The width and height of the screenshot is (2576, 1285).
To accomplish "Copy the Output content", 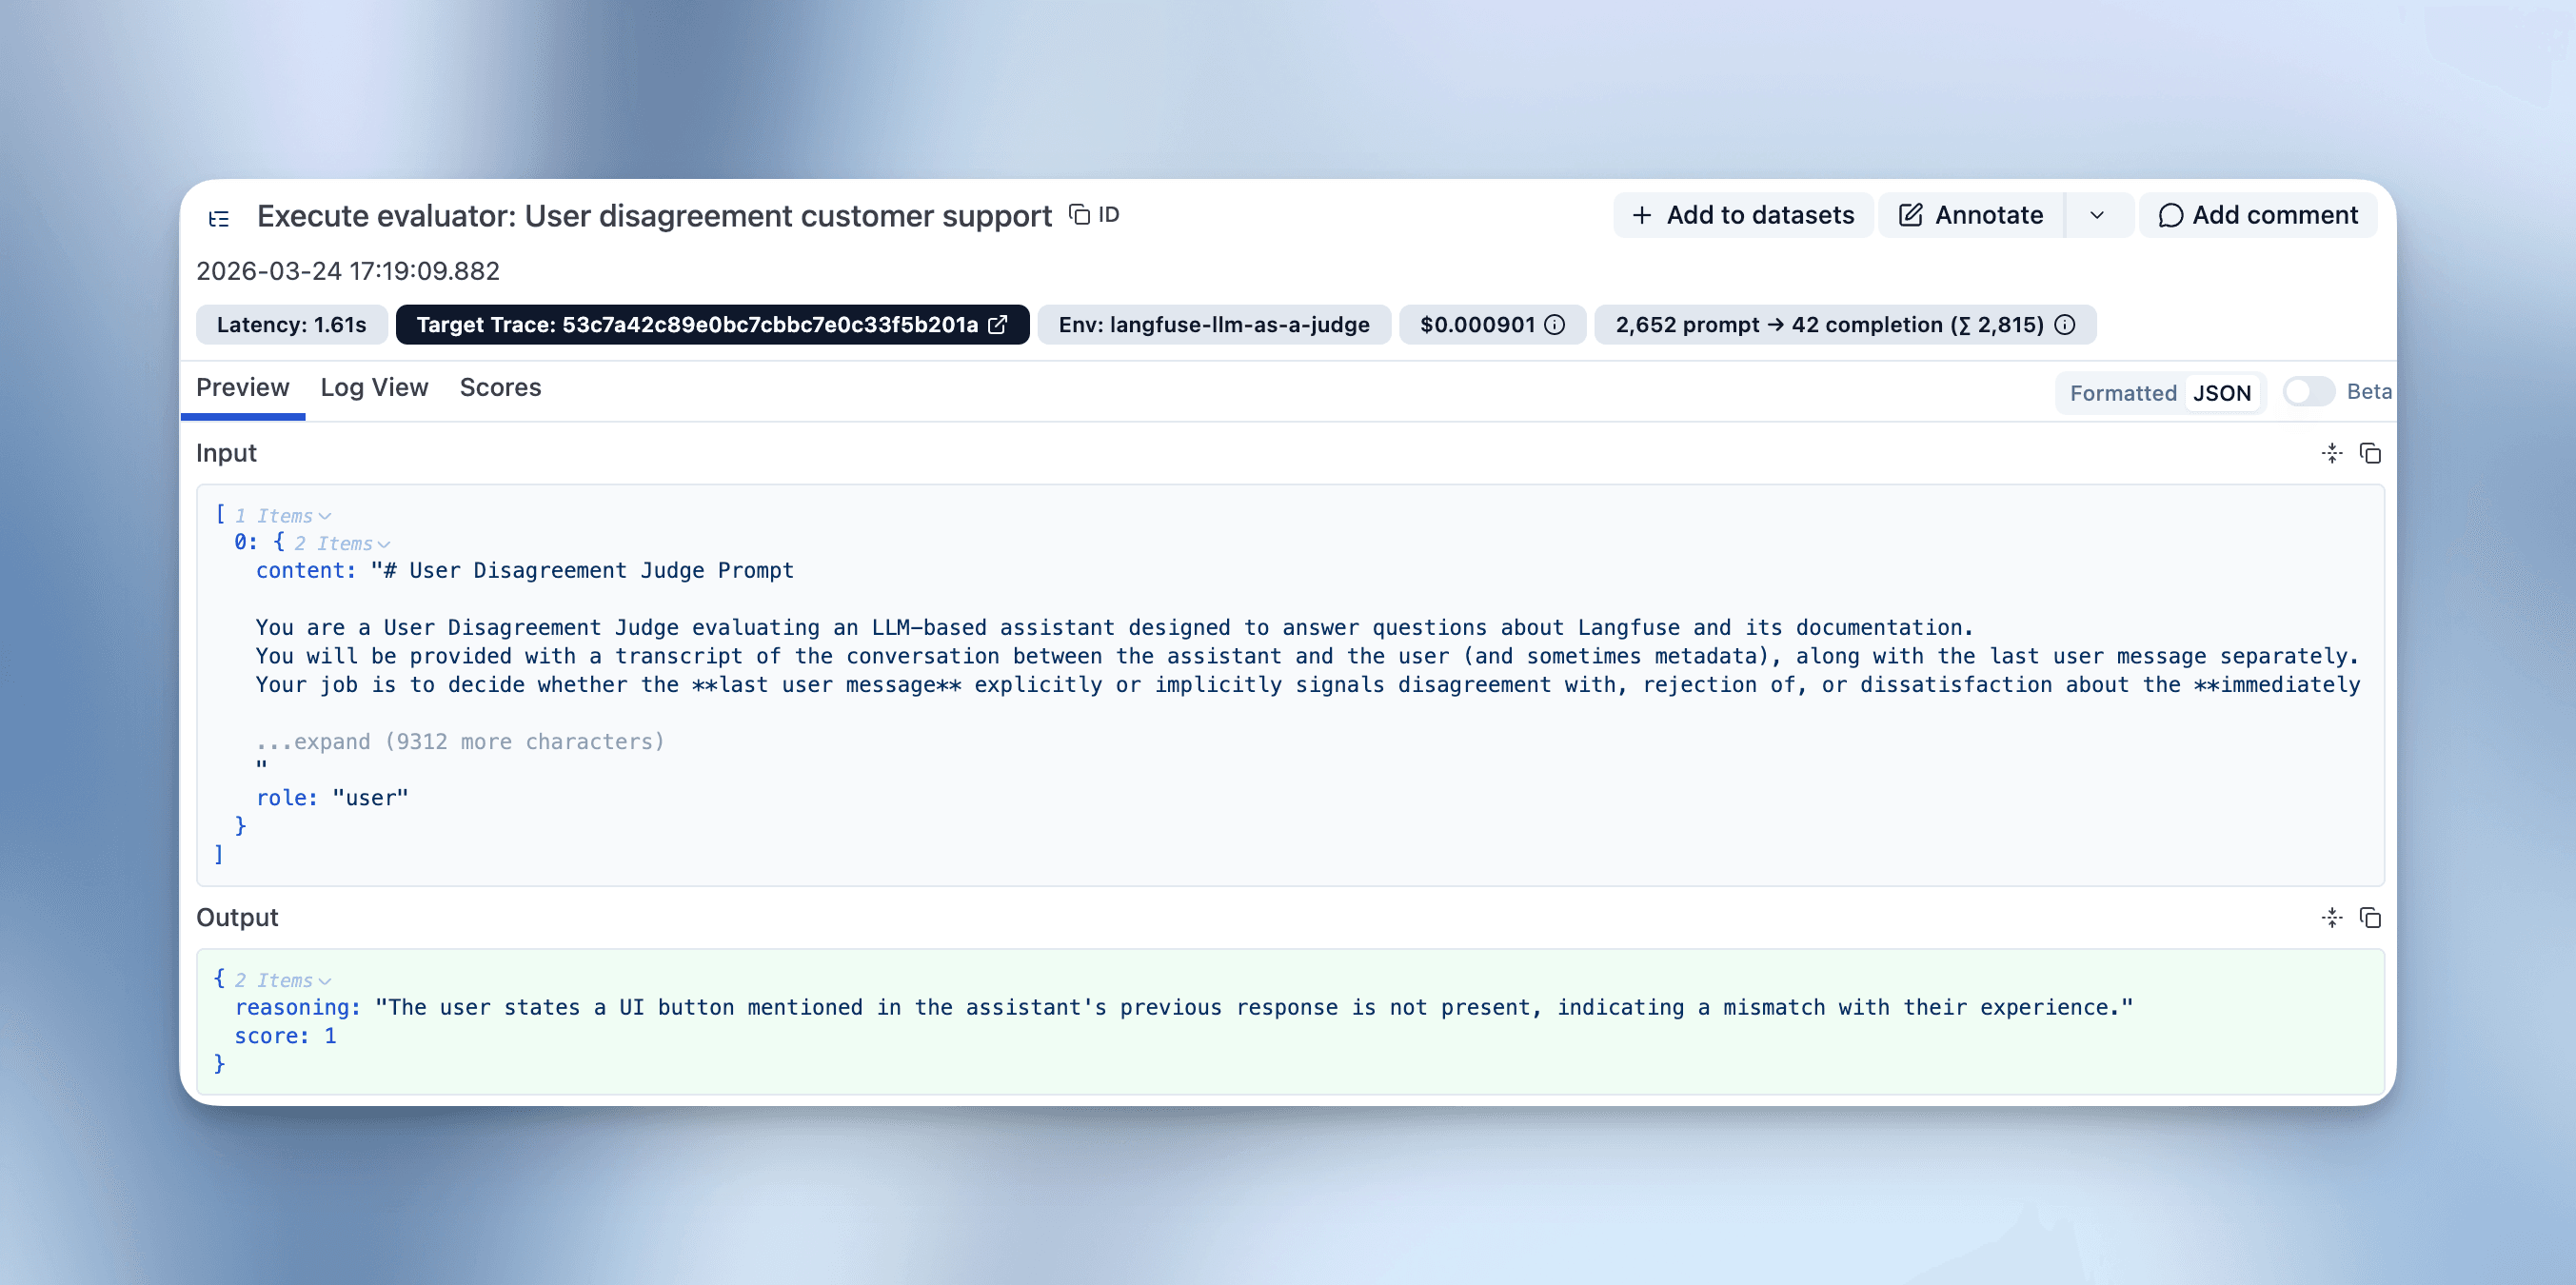I will tap(2371, 917).
